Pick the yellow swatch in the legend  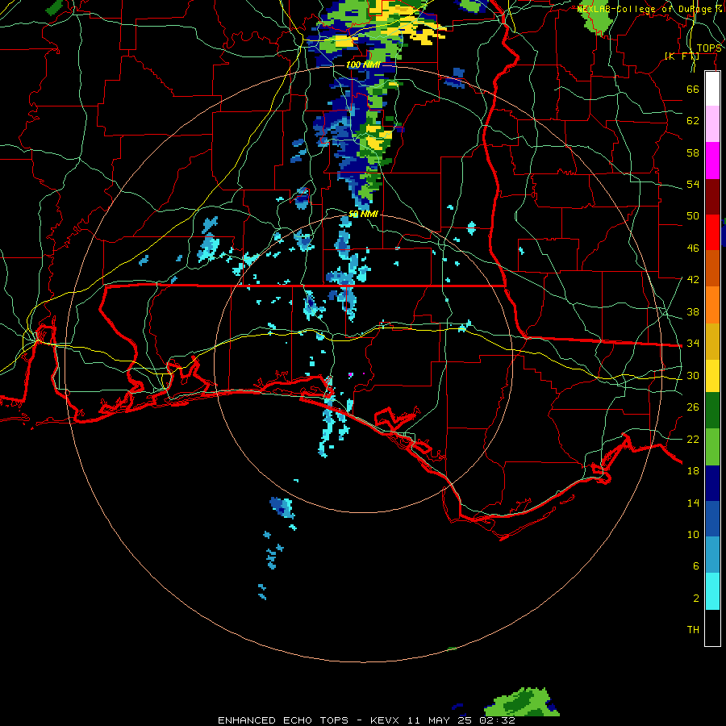point(712,375)
